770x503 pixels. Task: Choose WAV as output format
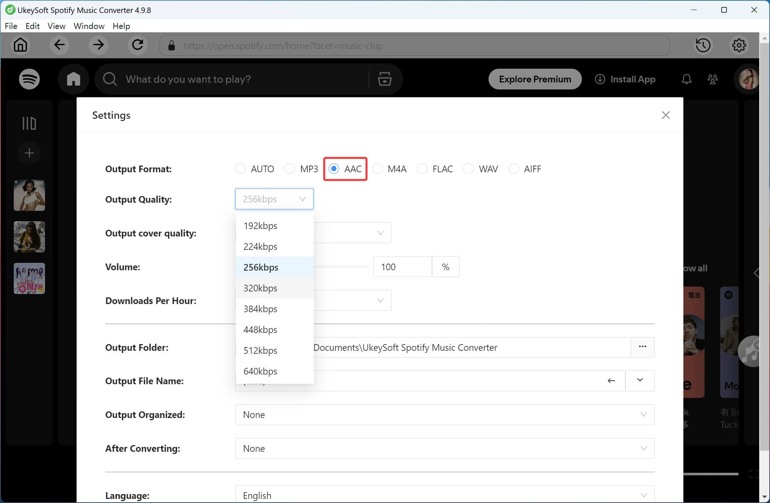pos(468,169)
